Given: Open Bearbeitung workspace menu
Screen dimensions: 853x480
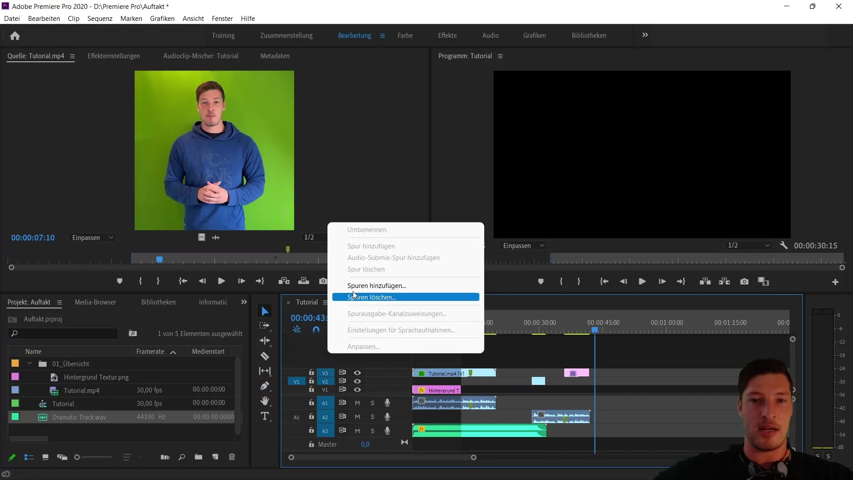Looking at the screenshot, I should pyautogui.click(x=383, y=36).
